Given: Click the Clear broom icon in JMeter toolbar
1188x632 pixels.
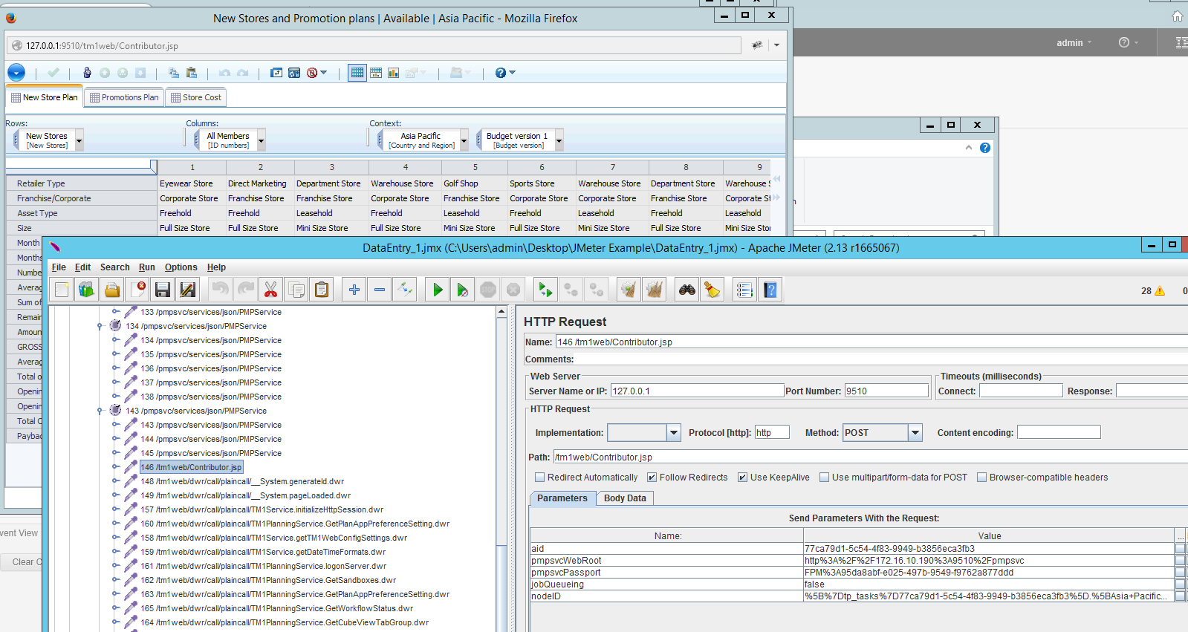Looking at the screenshot, I should [x=629, y=290].
